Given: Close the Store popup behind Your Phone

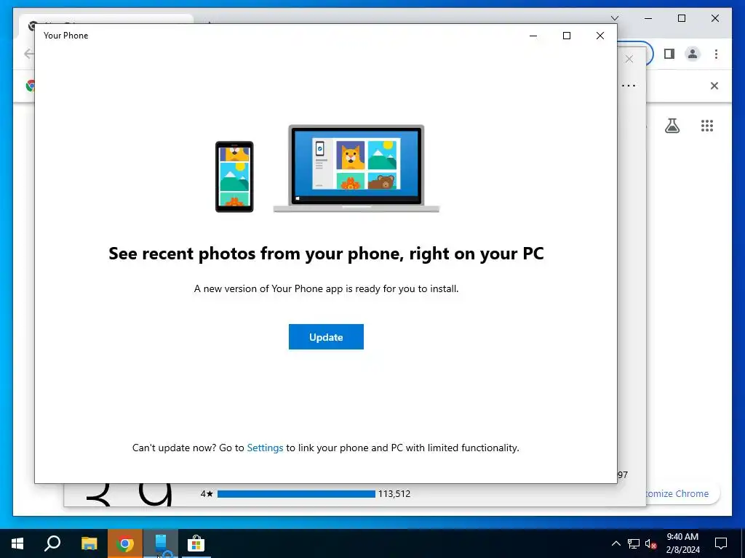Looking at the screenshot, I should [629, 59].
